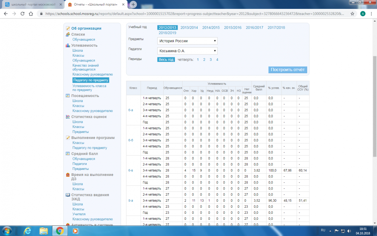Open Предметы under Статистика оценок
Image resolution: width=377 pixels, height=236 pixels.
coord(81,132)
